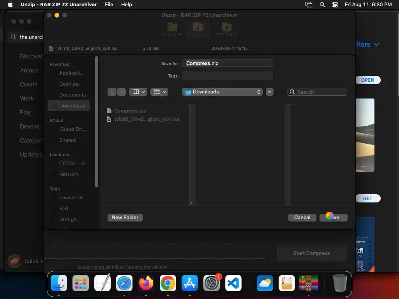Open the Downloads location popup
Viewport: 399px width, 299px height.
click(x=222, y=92)
